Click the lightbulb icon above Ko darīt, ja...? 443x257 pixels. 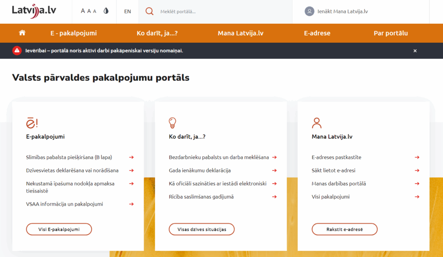coord(172,123)
